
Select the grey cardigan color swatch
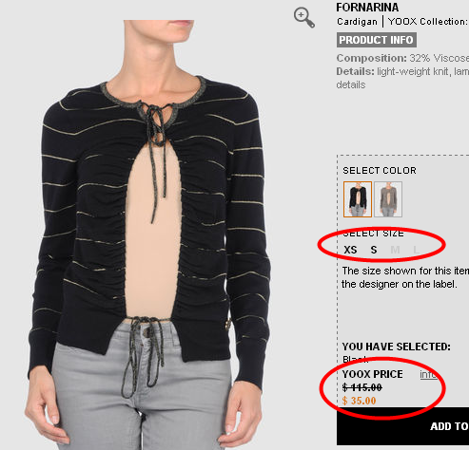pyautogui.click(x=388, y=199)
